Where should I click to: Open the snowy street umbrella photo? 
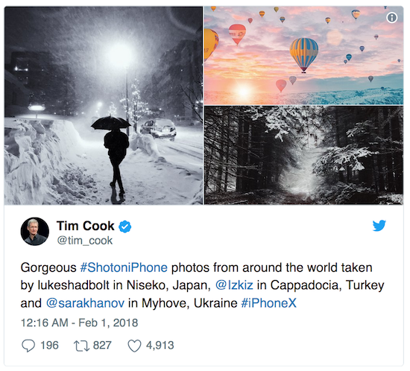tap(104, 106)
